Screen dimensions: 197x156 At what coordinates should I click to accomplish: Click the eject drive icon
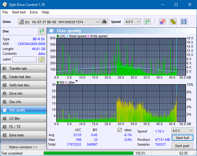pyautogui.click(x=104, y=22)
